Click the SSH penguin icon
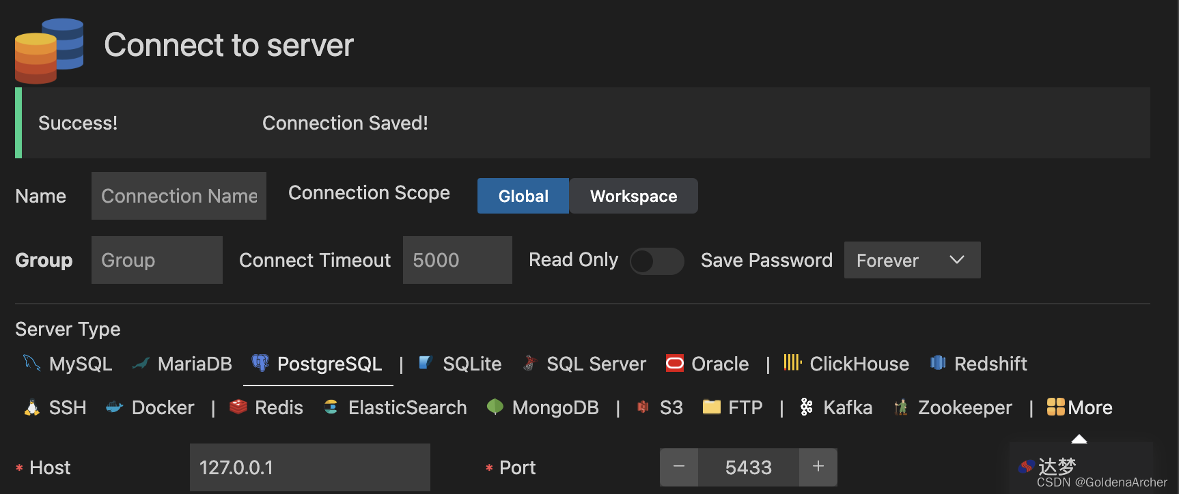 pos(31,407)
